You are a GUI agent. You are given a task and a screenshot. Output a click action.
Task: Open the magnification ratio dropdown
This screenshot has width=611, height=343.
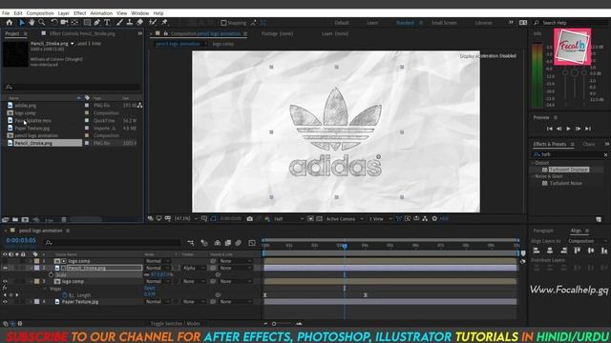186,219
